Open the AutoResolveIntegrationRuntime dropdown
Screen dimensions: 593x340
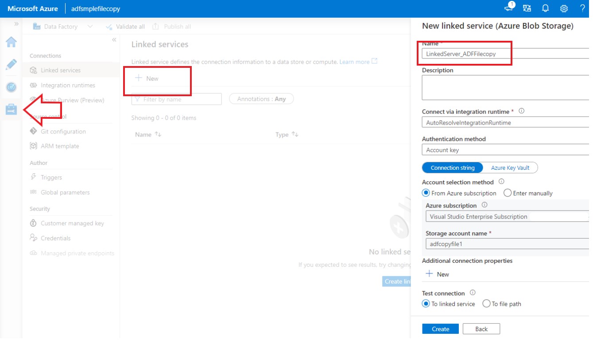click(x=505, y=122)
